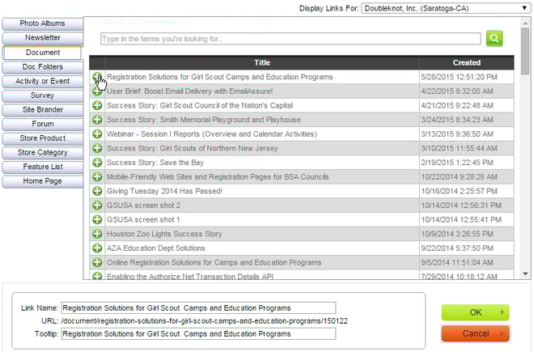The image size is (534, 352).
Task: Click plus icon for GSUSA screen shot 1
Action: 97,220
